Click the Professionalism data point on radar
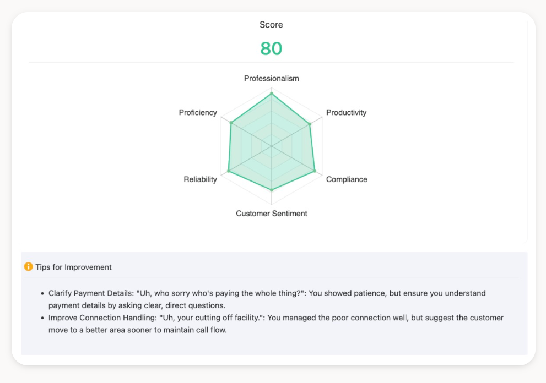This screenshot has height=383, width=546. [272, 94]
